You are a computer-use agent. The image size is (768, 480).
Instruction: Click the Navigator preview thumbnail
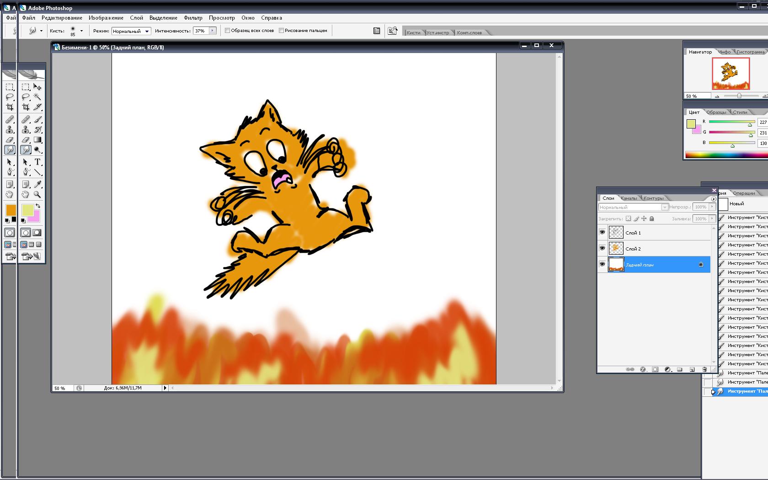point(731,74)
